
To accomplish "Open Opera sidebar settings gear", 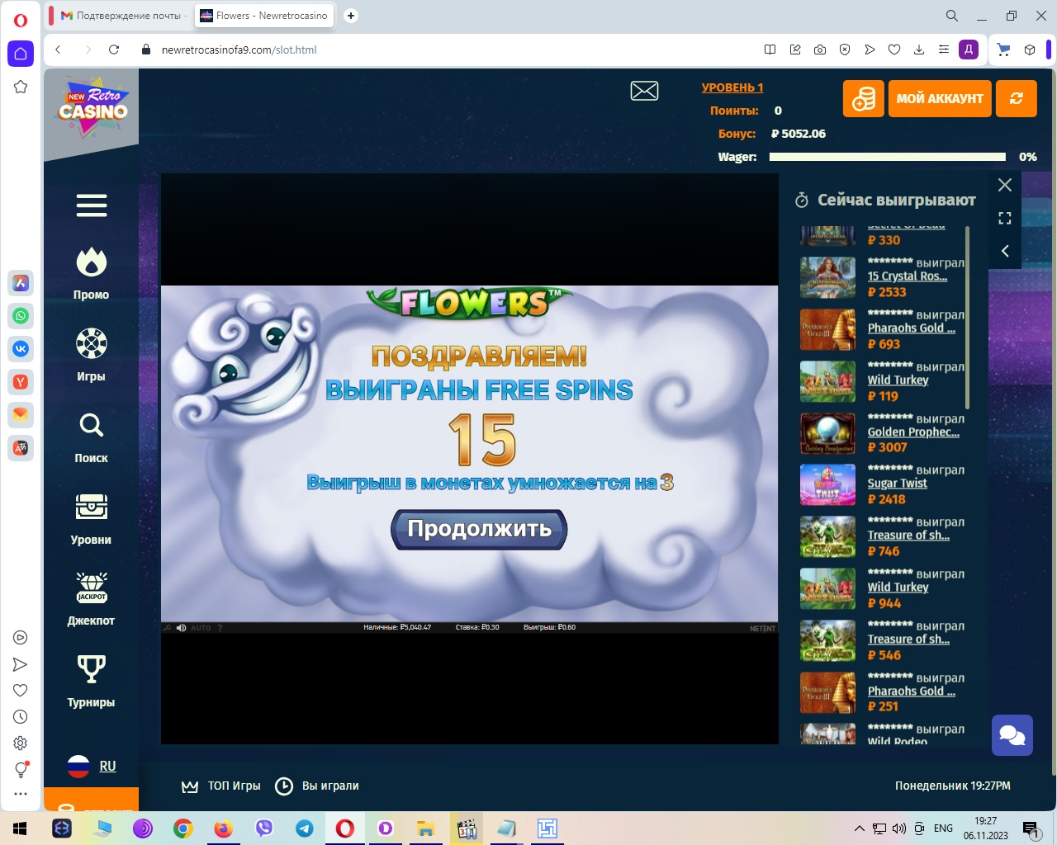I will point(21,744).
